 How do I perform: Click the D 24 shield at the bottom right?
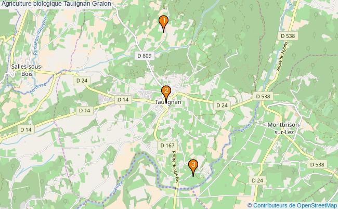tap(257, 180)
